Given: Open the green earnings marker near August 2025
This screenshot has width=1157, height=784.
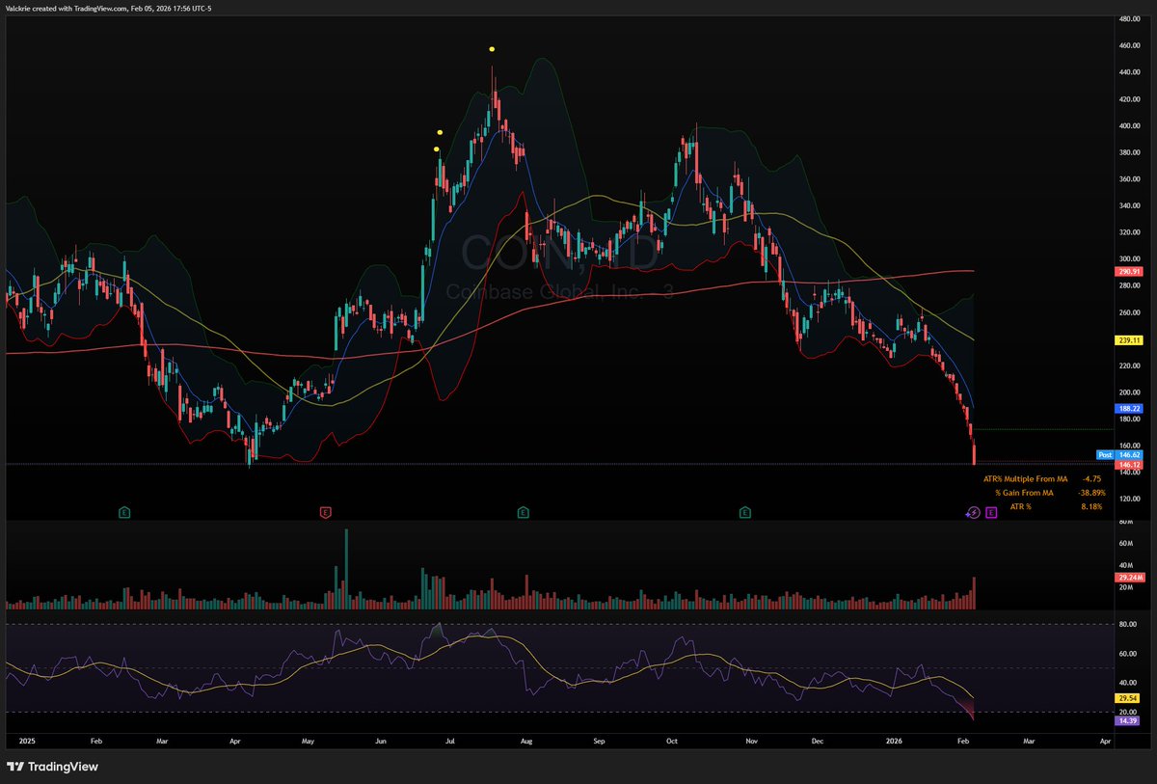Looking at the screenshot, I should click(523, 513).
